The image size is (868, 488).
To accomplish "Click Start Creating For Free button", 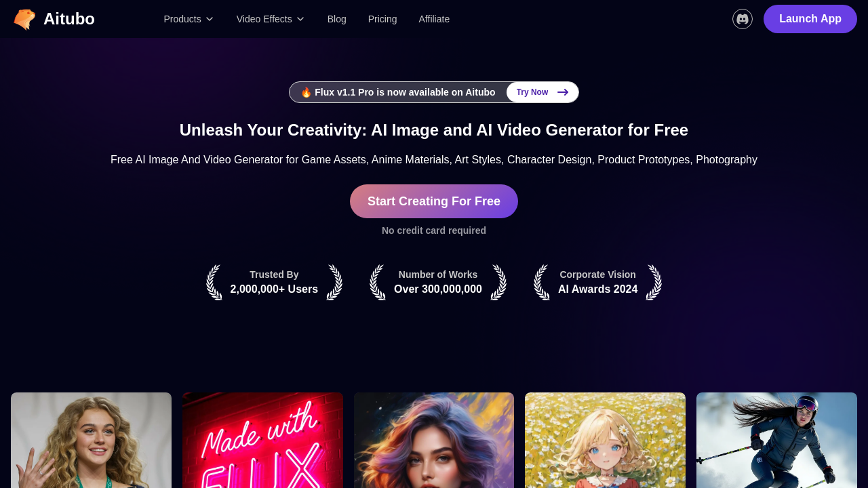I will coord(434,201).
